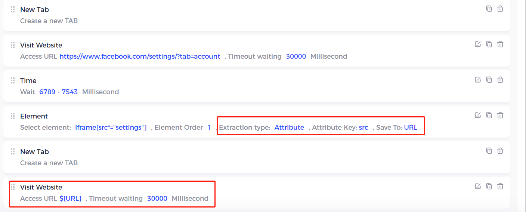Click the drag handle beside Element step

pyautogui.click(x=13, y=116)
